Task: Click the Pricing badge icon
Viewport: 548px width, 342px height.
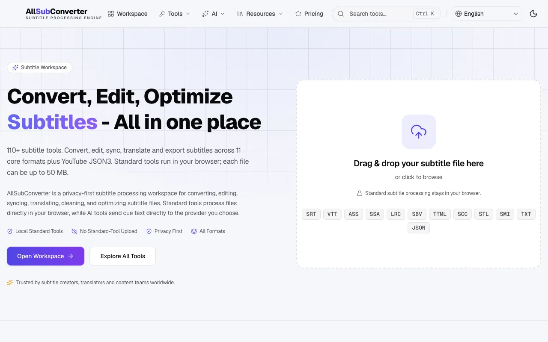Action: click(x=298, y=14)
